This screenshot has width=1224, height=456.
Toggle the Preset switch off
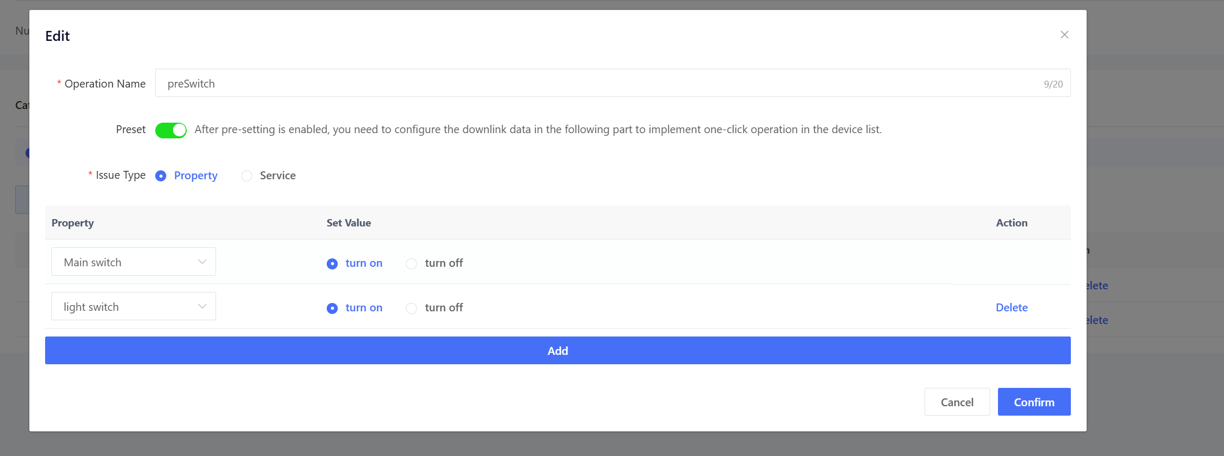(x=171, y=130)
